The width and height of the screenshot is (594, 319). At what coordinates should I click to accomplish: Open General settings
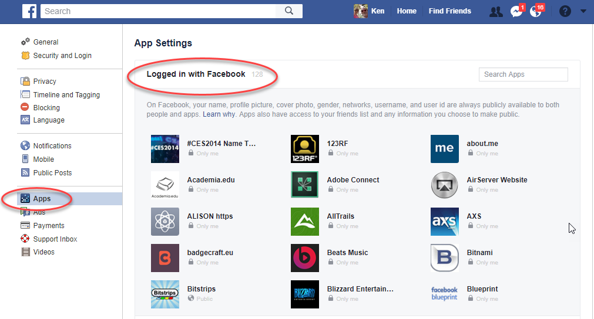click(45, 42)
